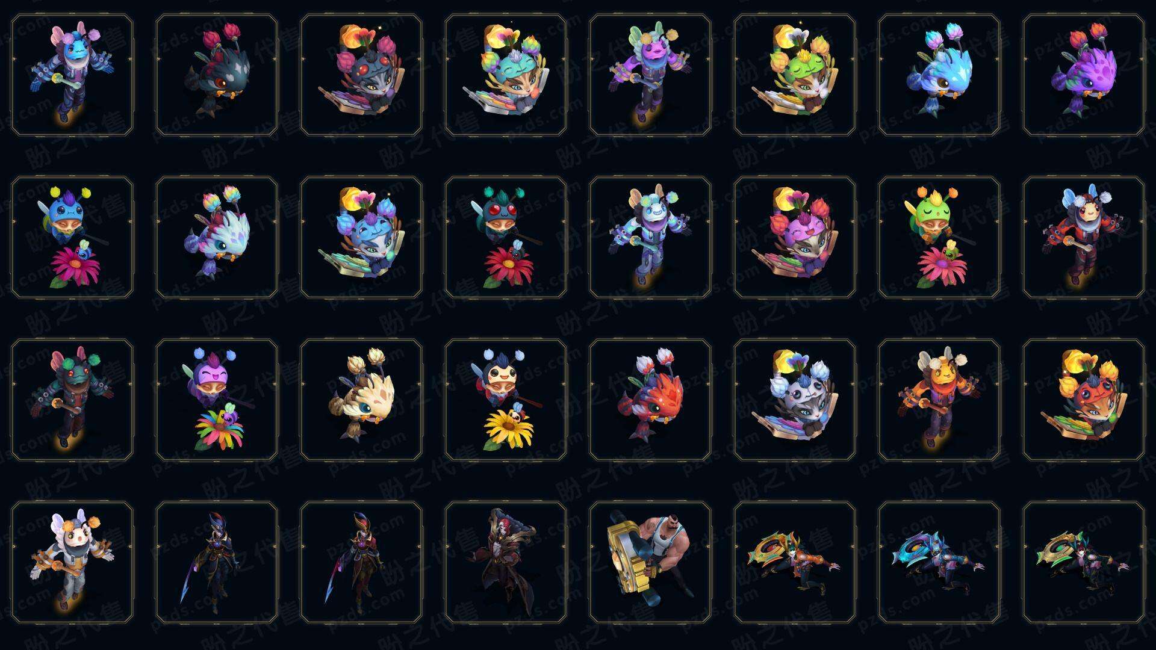Click the red ladybug cat painter thumbnail

point(1084,400)
